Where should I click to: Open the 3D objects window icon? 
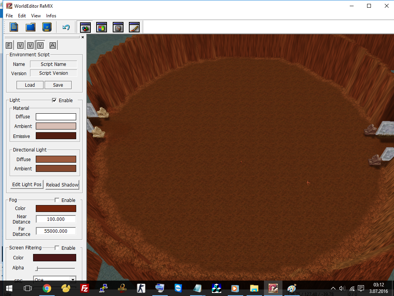(x=85, y=27)
